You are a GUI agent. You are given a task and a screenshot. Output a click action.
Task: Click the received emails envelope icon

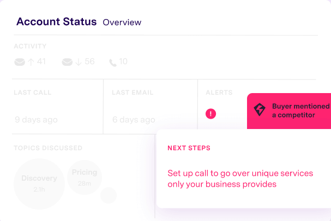point(67,62)
